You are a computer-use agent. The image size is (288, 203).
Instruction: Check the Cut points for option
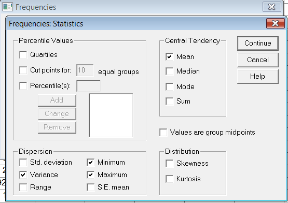click(23, 70)
